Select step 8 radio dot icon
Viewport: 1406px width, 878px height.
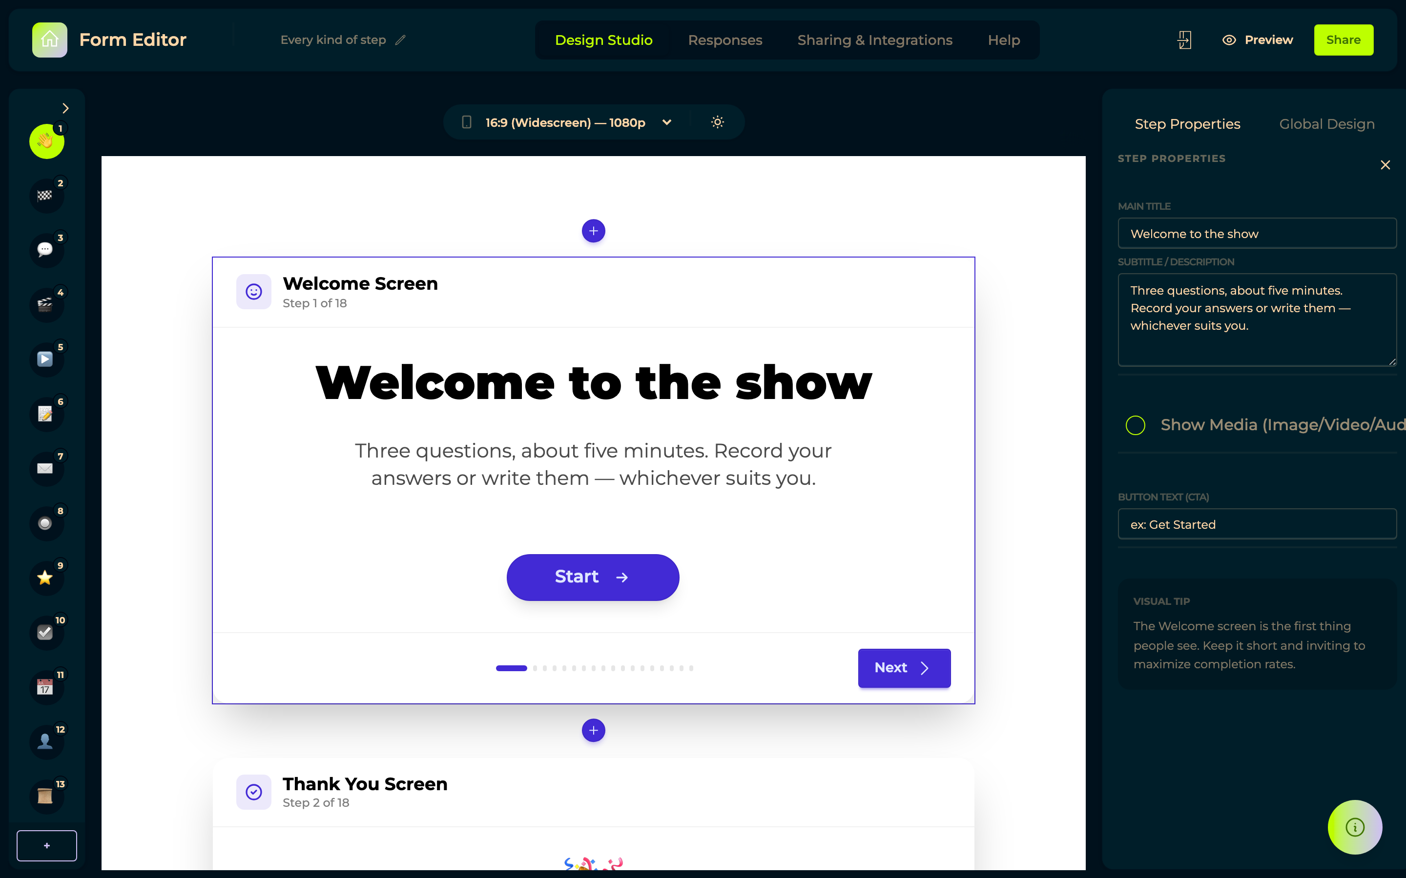(46, 523)
